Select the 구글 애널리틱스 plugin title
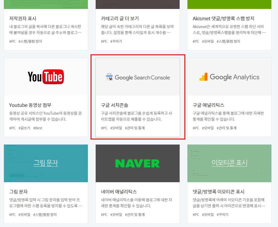278x227 pixels. 208,105
